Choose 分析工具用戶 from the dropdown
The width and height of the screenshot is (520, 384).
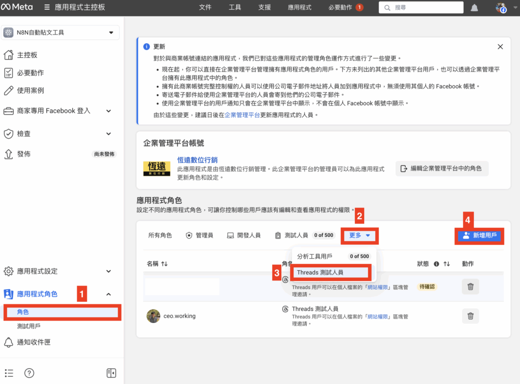(x=333, y=257)
